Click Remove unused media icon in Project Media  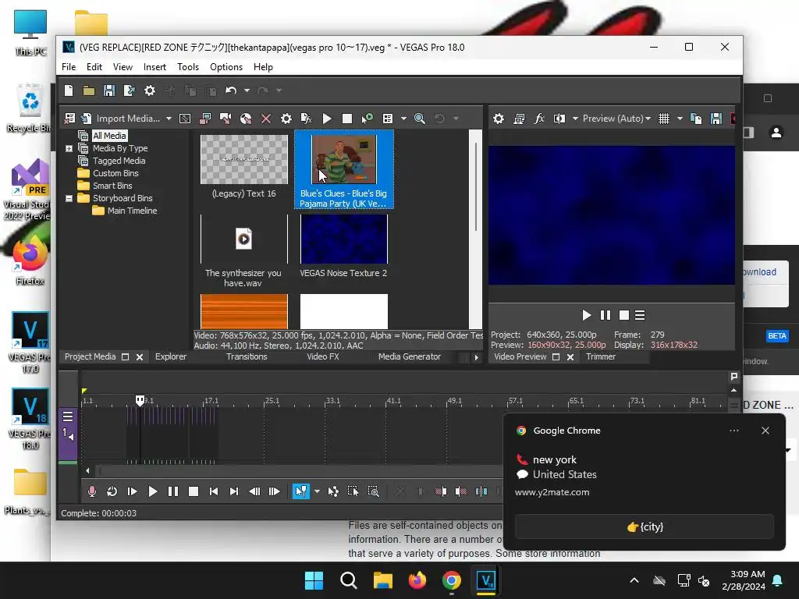pos(69,119)
